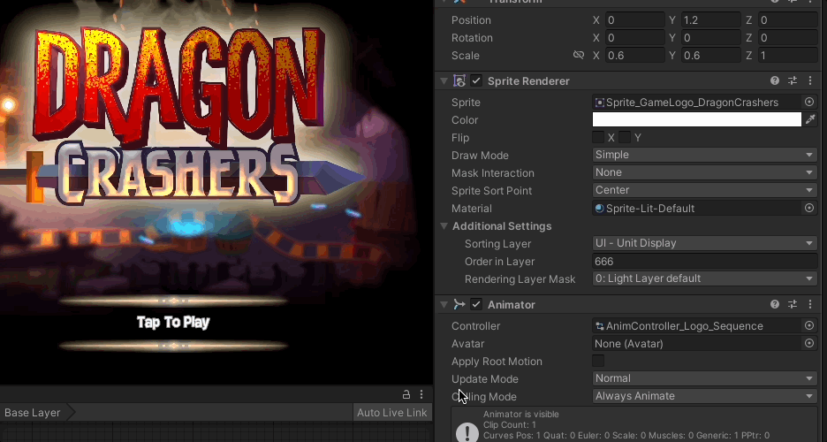Click the AnimController_Logo_Sequence controller field
This screenshot has height=442, width=827.
(698, 325)
